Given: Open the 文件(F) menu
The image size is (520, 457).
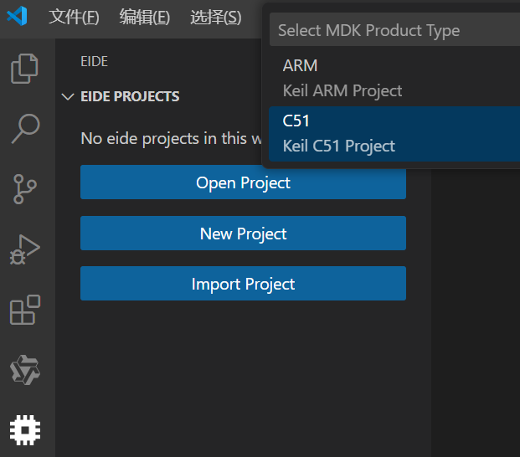Looking at the screenshot, I should [74, 17].
